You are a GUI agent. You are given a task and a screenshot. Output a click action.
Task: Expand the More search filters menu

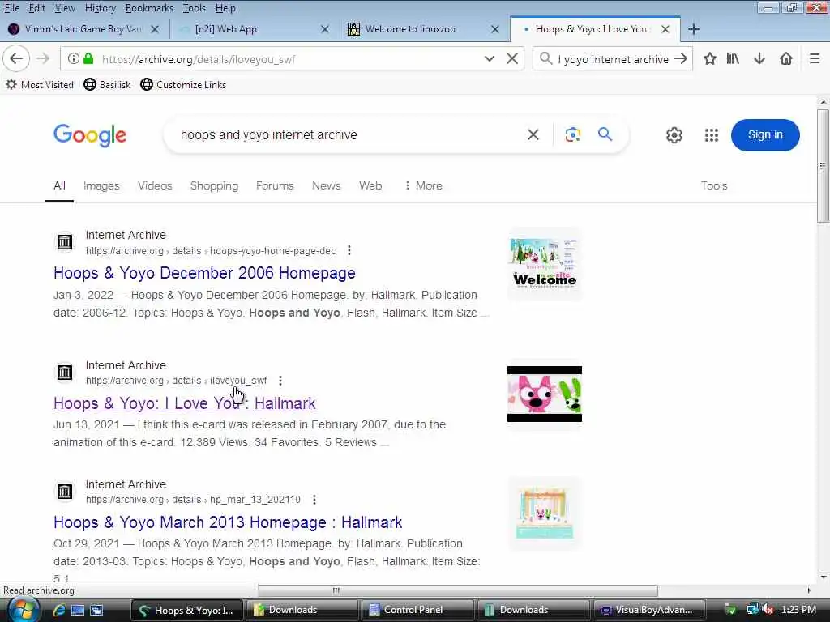tap(423, 185)
